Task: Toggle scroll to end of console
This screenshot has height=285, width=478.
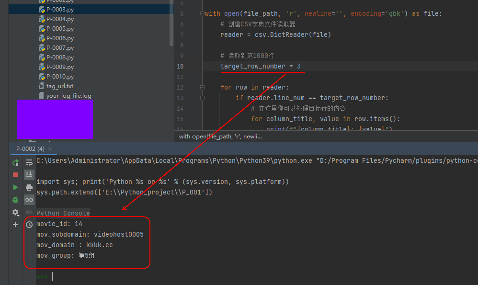Action: pyautogui.click(x=29, y=175)
